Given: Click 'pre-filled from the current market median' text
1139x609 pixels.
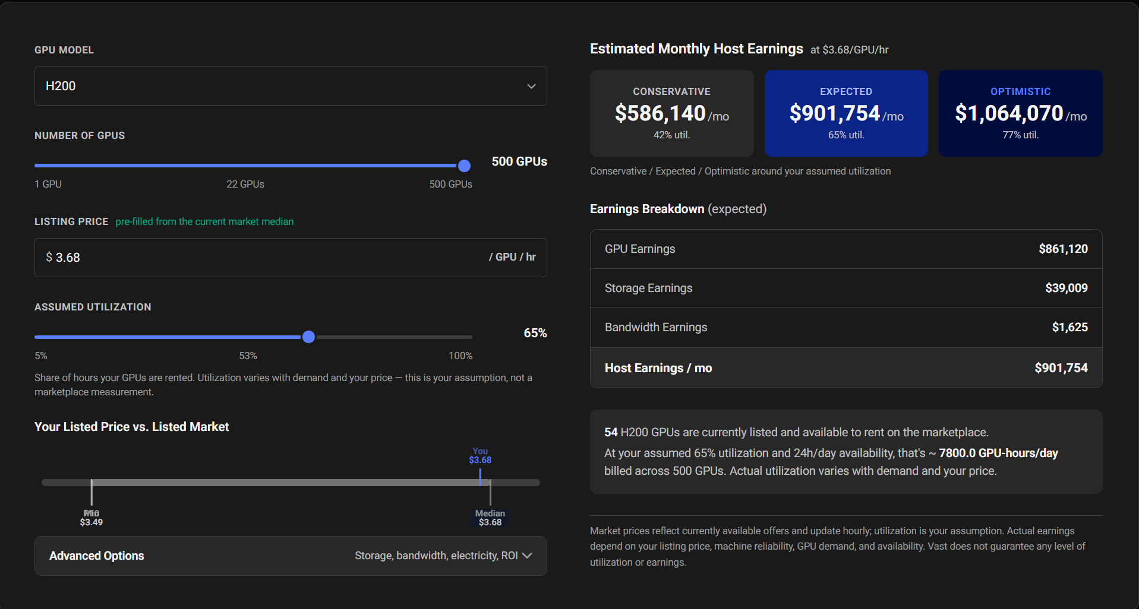Looking at the screenshot, I should [x=204, y=221].
